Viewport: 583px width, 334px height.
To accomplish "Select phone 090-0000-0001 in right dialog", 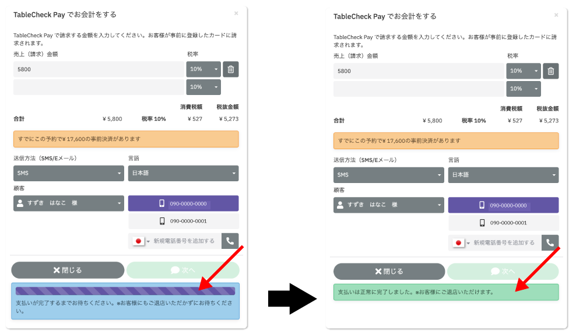I will click(x=504, y=223).
